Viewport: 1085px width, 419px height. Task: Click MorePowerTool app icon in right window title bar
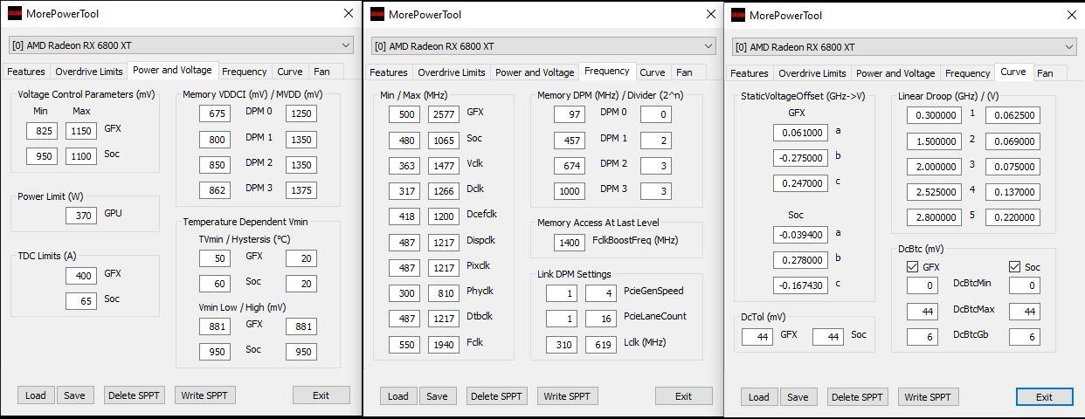[x=738, y=15]
